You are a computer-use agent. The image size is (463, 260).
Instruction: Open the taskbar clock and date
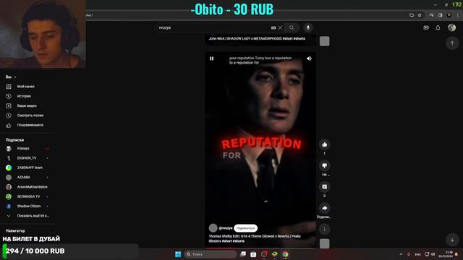tap(446, 254)
